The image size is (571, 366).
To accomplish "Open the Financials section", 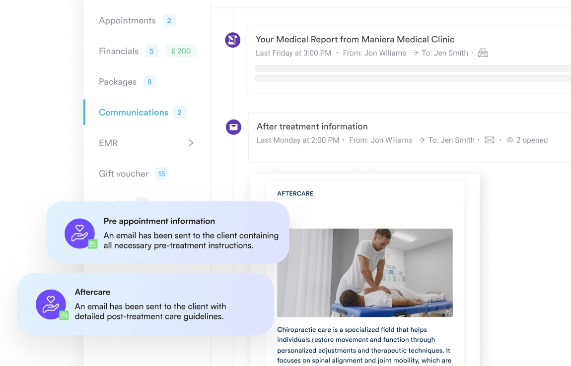I will coord(119,51).
